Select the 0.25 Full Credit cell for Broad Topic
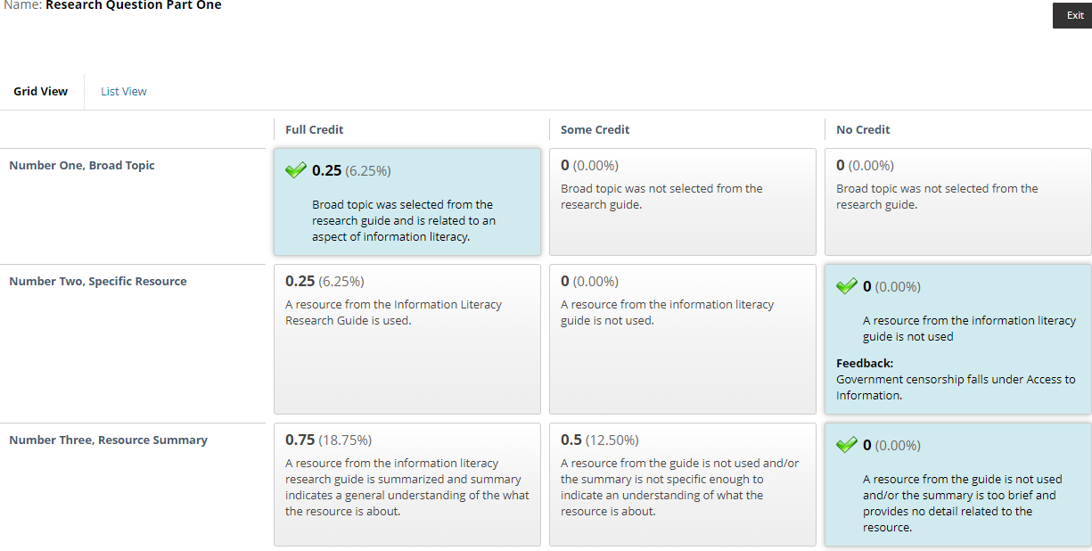The width and height of the screenshot is (1092, 551). point(407,201)
